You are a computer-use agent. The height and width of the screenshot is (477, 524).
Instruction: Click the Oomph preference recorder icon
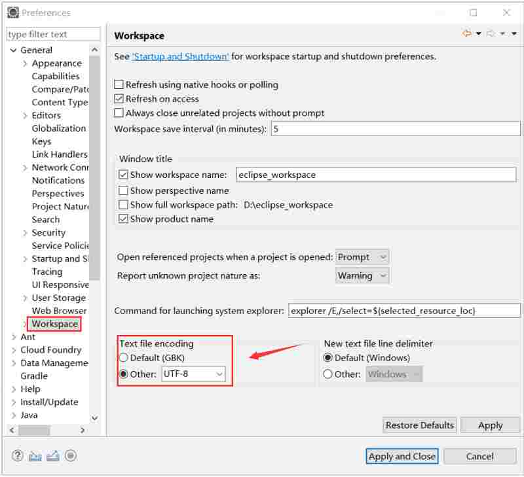coord(71,455)
